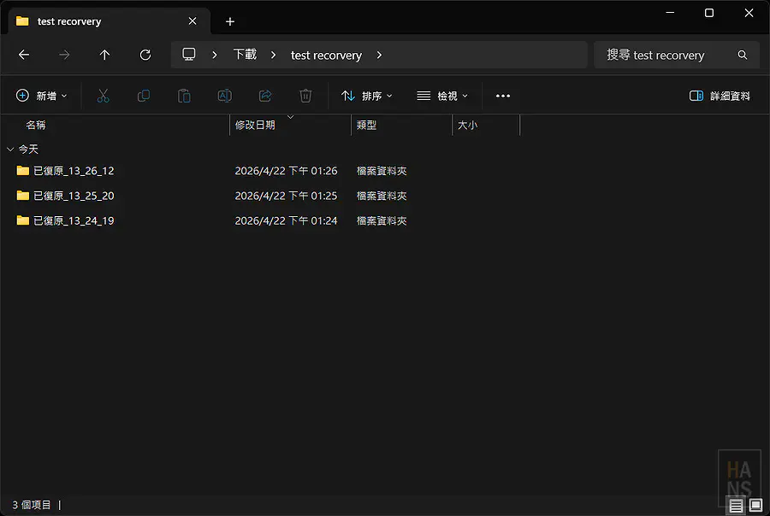Click the 搜尋 test recorvery search box
The height and width of the screenshot is (516, 770).
click(x=667, y=55)
